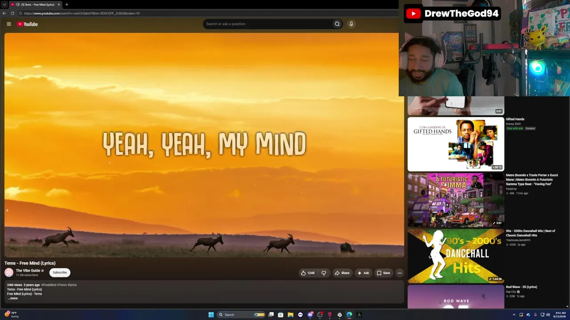Screen dimensions: 570x320
Task: Switch to Tems - Free Mind browser tab
Action: pos(36,4)
